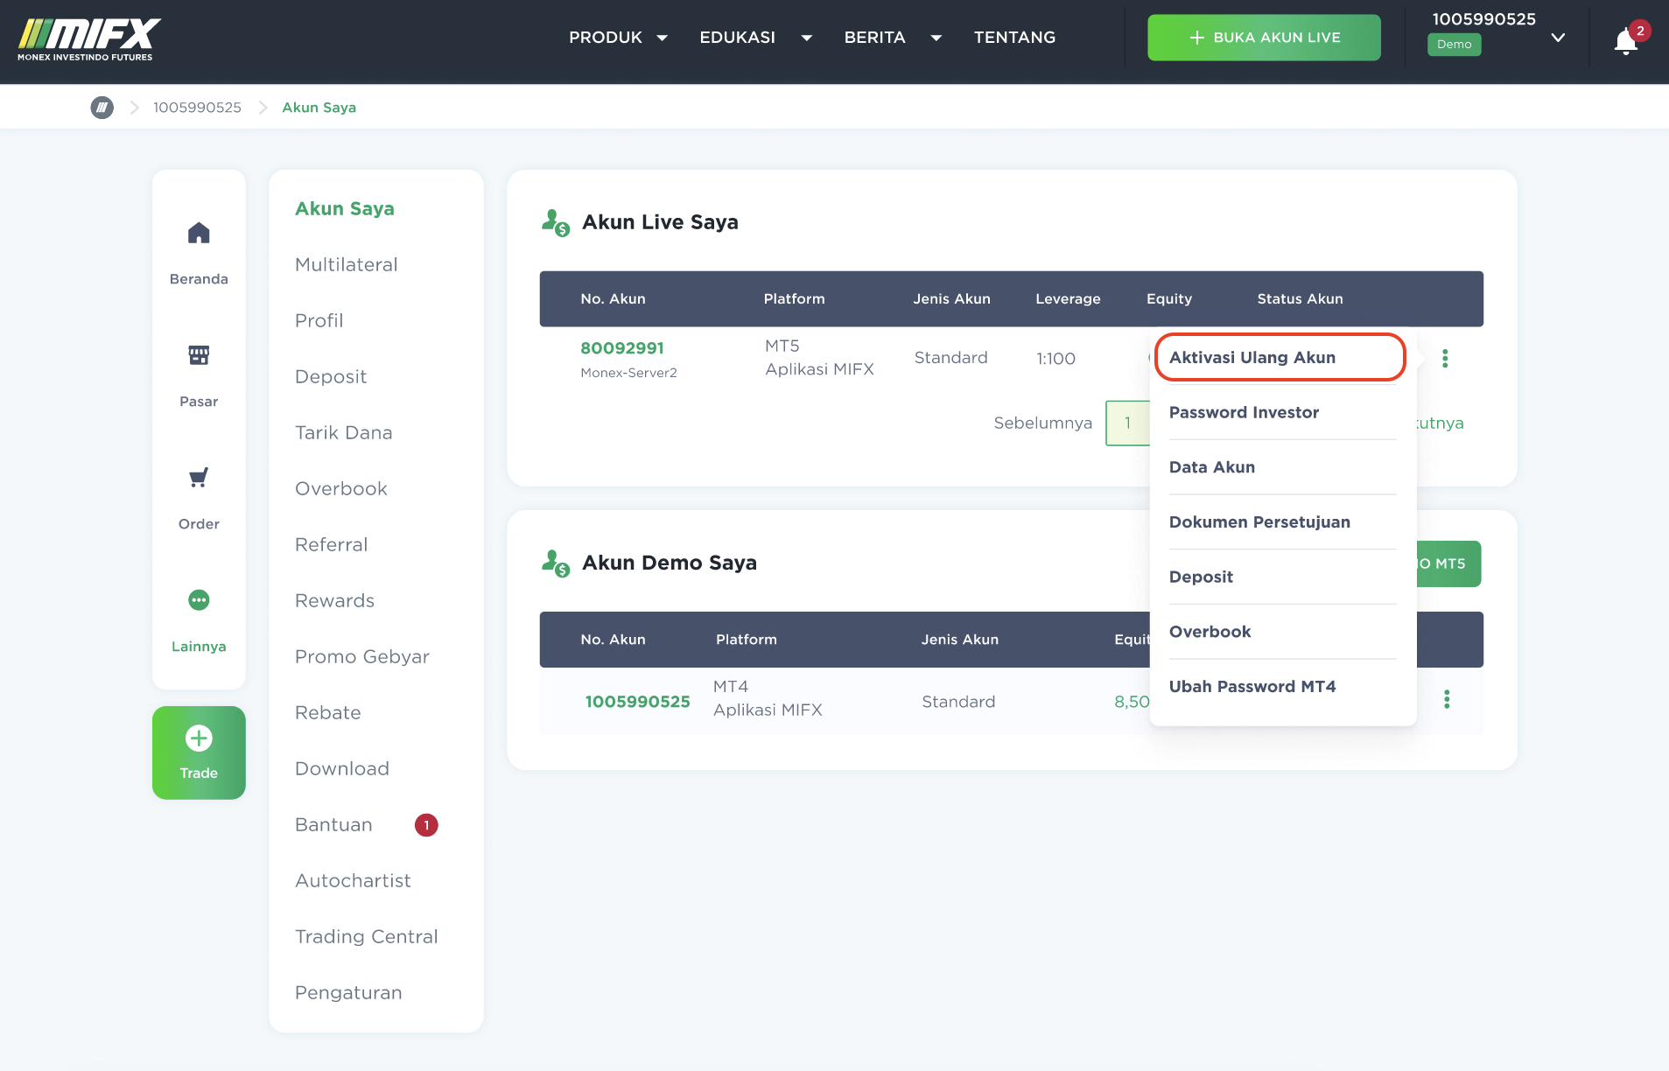Open Profil page
The image size is (1669, 1071).
[x=319, y=320]
